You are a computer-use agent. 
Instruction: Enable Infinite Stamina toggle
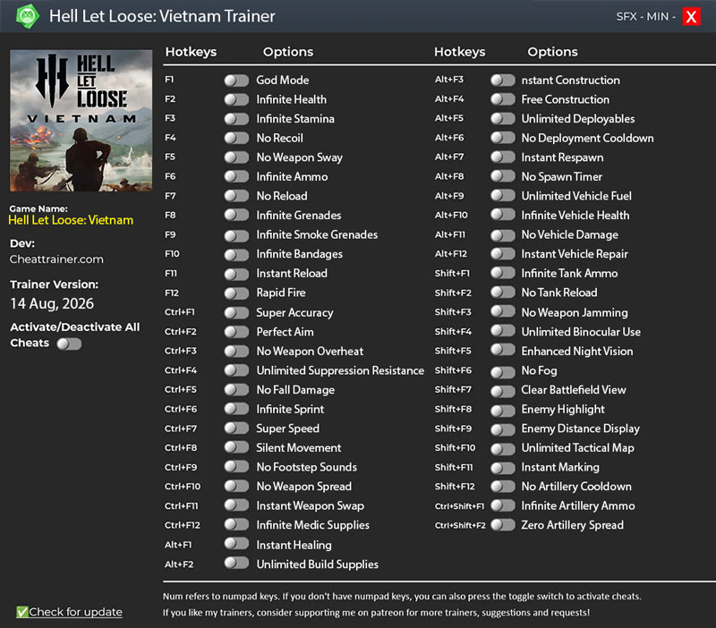tap(236, 119)
